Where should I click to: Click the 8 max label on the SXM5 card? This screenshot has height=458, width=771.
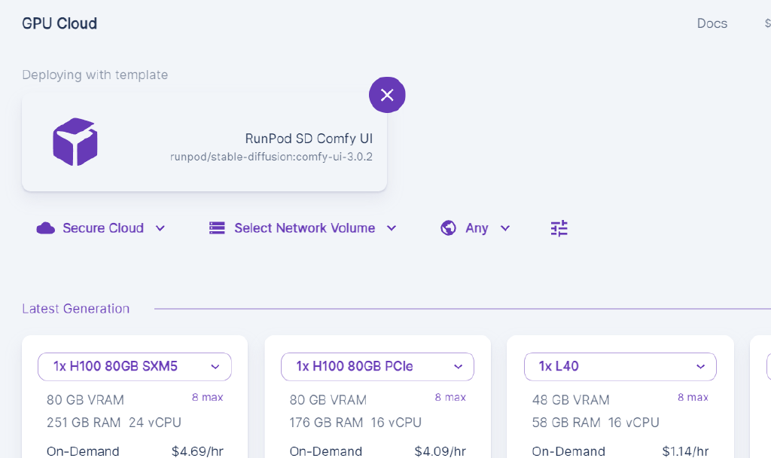(x=207, y=397)
